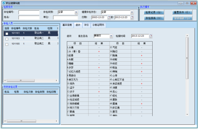Click the 体检报告 (V) button
198x129 pixels.
(154, 18)
